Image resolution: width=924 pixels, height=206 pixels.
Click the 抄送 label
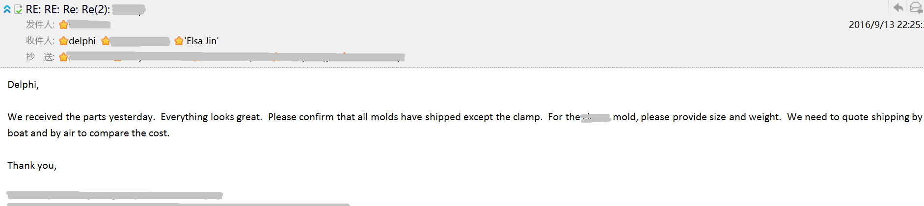40,57
